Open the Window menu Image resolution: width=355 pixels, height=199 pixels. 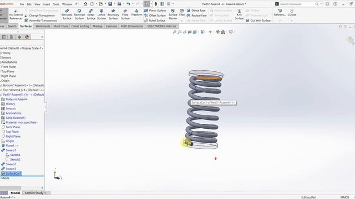pyautogui.click(x=67, y=4)
